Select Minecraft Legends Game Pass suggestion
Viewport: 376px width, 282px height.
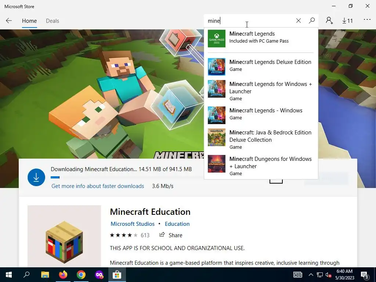click(261, 38)
